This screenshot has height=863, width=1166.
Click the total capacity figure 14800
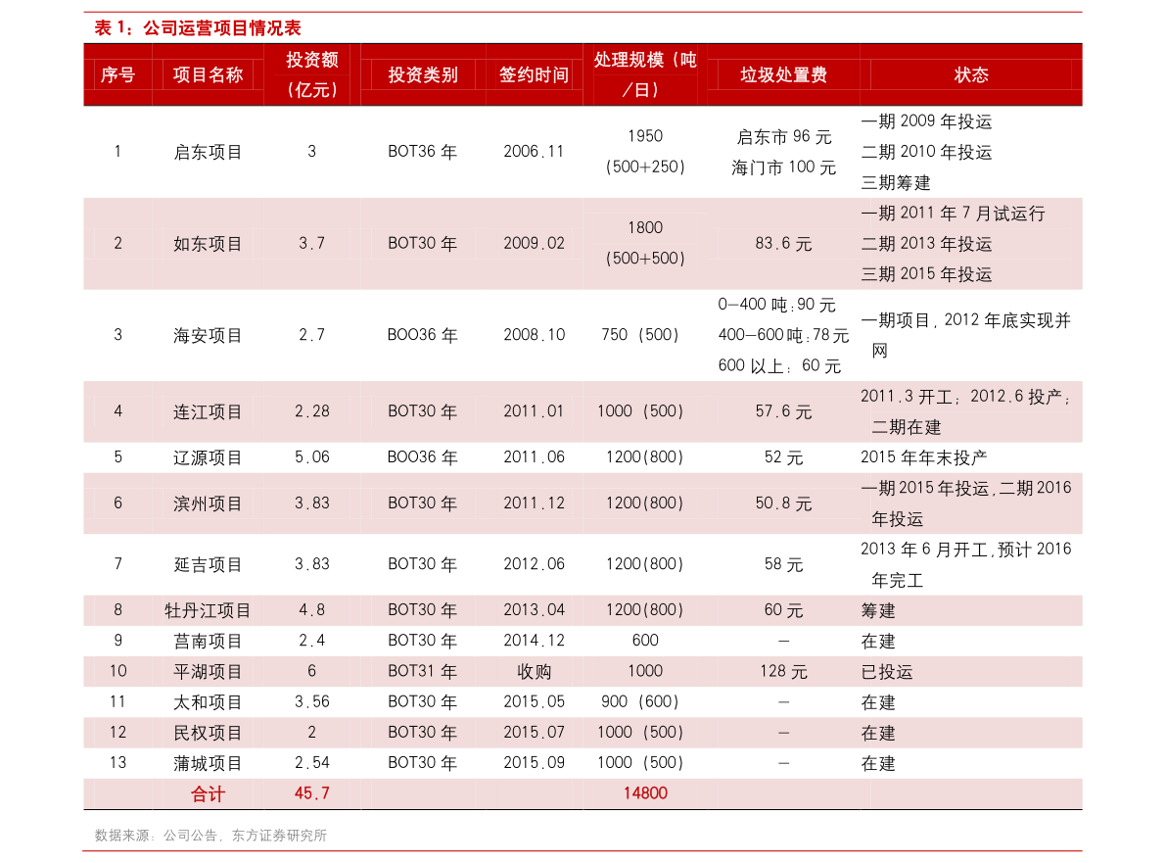(644, 793)
